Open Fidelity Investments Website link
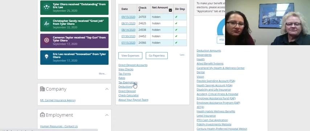 [214, 124]
